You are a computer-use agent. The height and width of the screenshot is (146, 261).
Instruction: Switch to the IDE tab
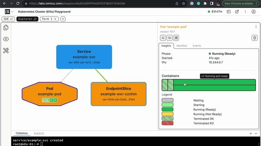tap(8, 19)
